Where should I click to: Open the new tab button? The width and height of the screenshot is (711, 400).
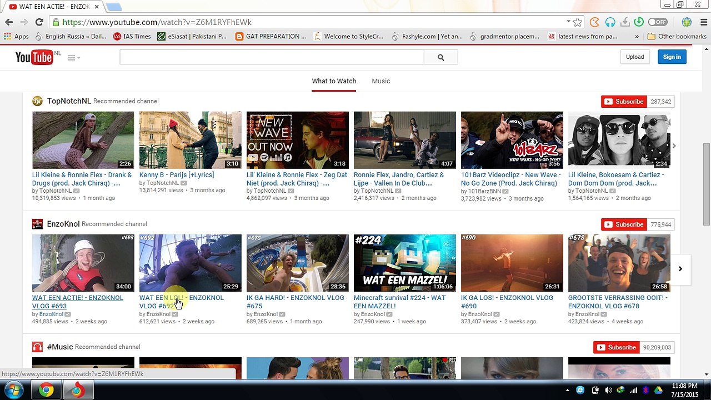pyautogui.click(x=113, y=7)
